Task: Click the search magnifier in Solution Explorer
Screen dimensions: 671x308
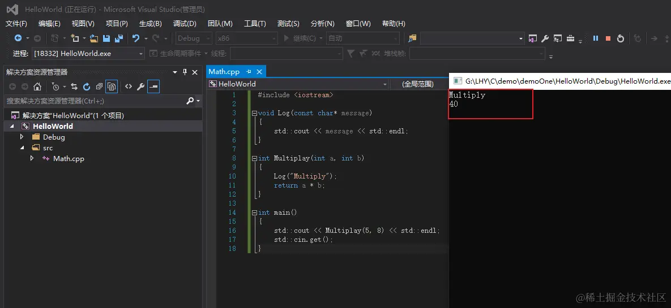Action: [x=190, y=101]
